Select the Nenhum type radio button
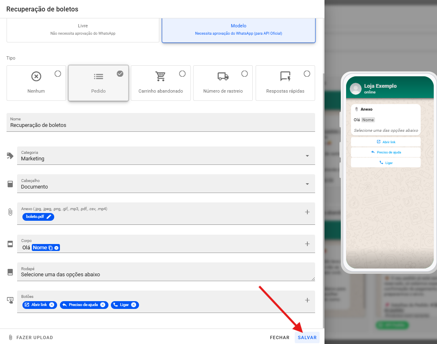Image resolution: width=437 pixels, height=344 pixels. tap(58, 74)
